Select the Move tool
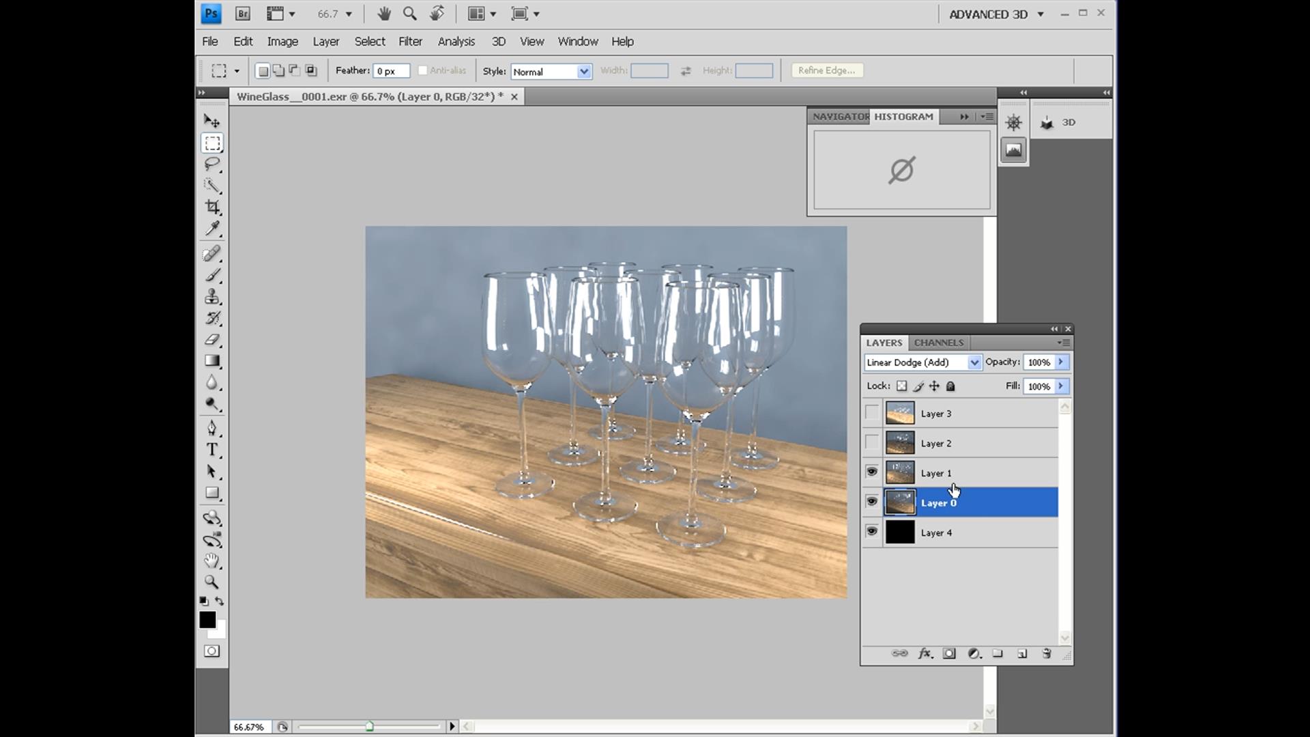This screenshot has width=1310, height=737. click(212, 121)
